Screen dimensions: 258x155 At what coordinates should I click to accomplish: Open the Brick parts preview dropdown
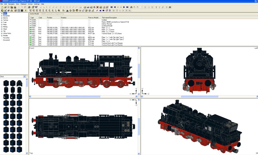tap(25, 77)
